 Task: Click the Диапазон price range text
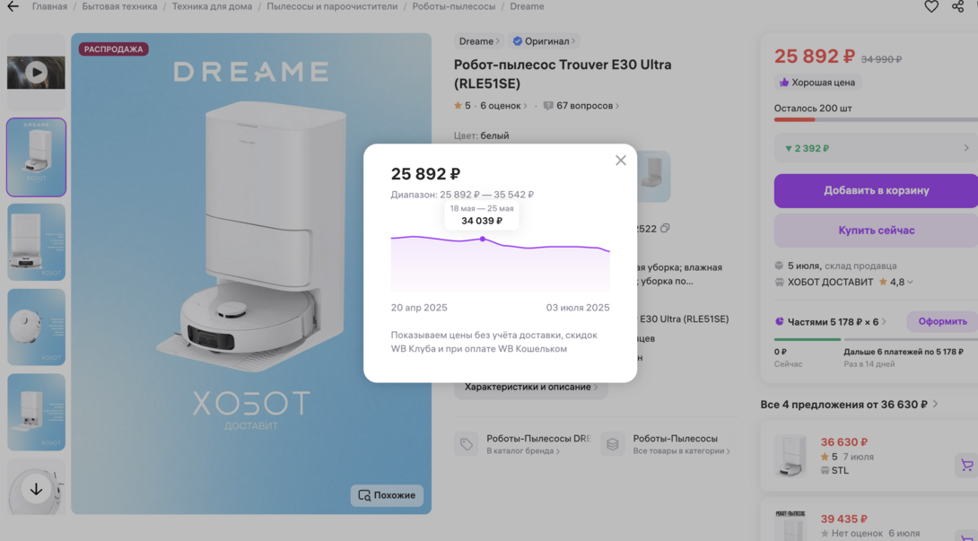point(462,194)
